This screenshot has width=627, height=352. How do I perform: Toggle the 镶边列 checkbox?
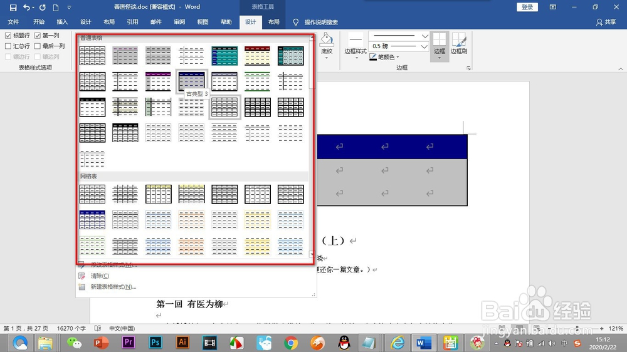(x=38, y=56)
